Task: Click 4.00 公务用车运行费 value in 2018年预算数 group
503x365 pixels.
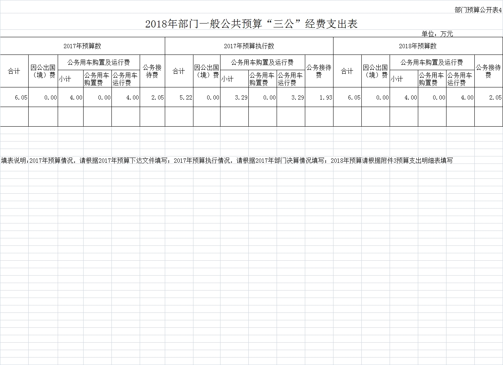Action: click(x=460, y=97)
